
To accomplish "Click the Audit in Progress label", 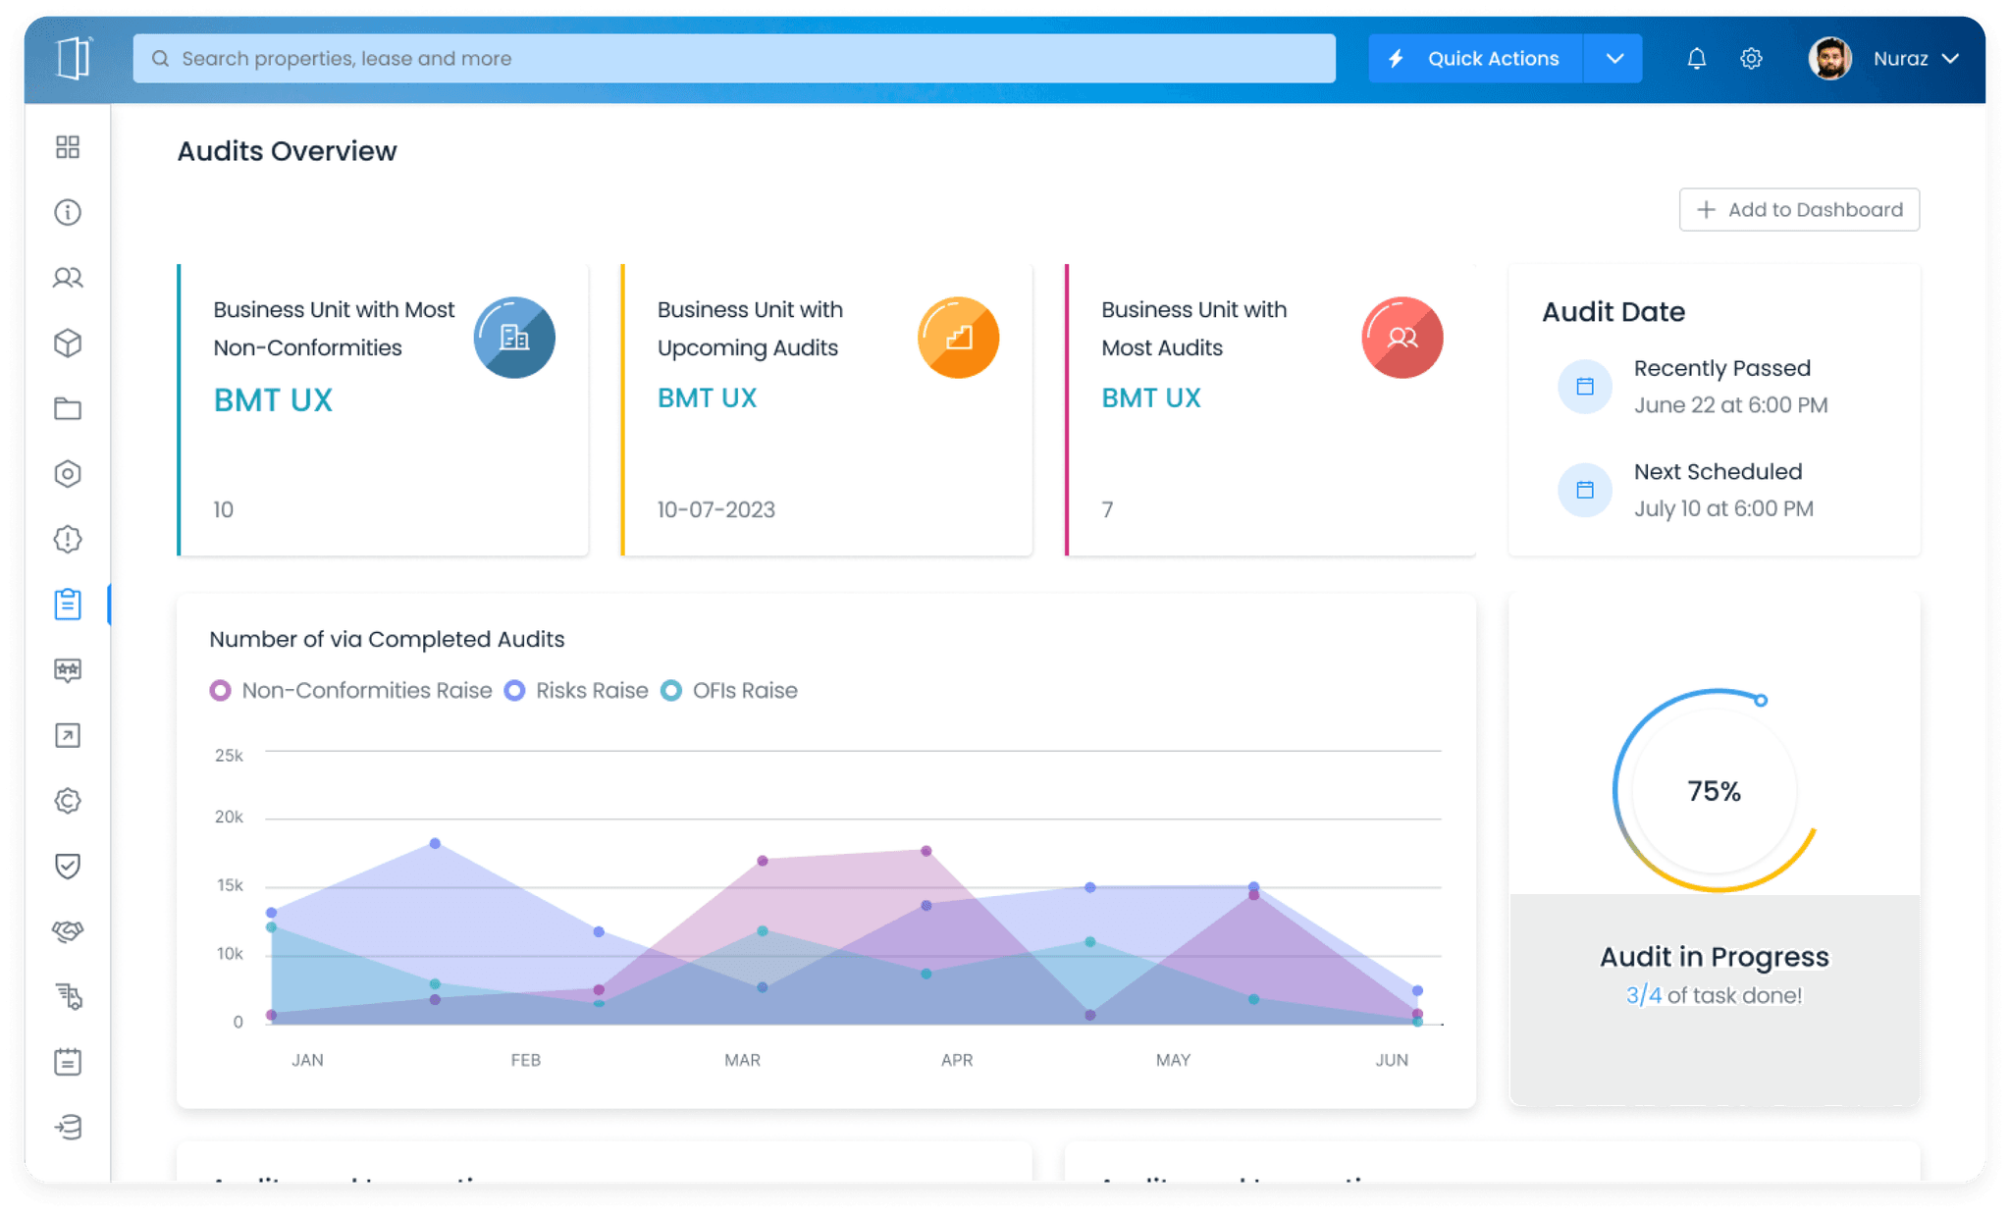I will (1715, 957).
